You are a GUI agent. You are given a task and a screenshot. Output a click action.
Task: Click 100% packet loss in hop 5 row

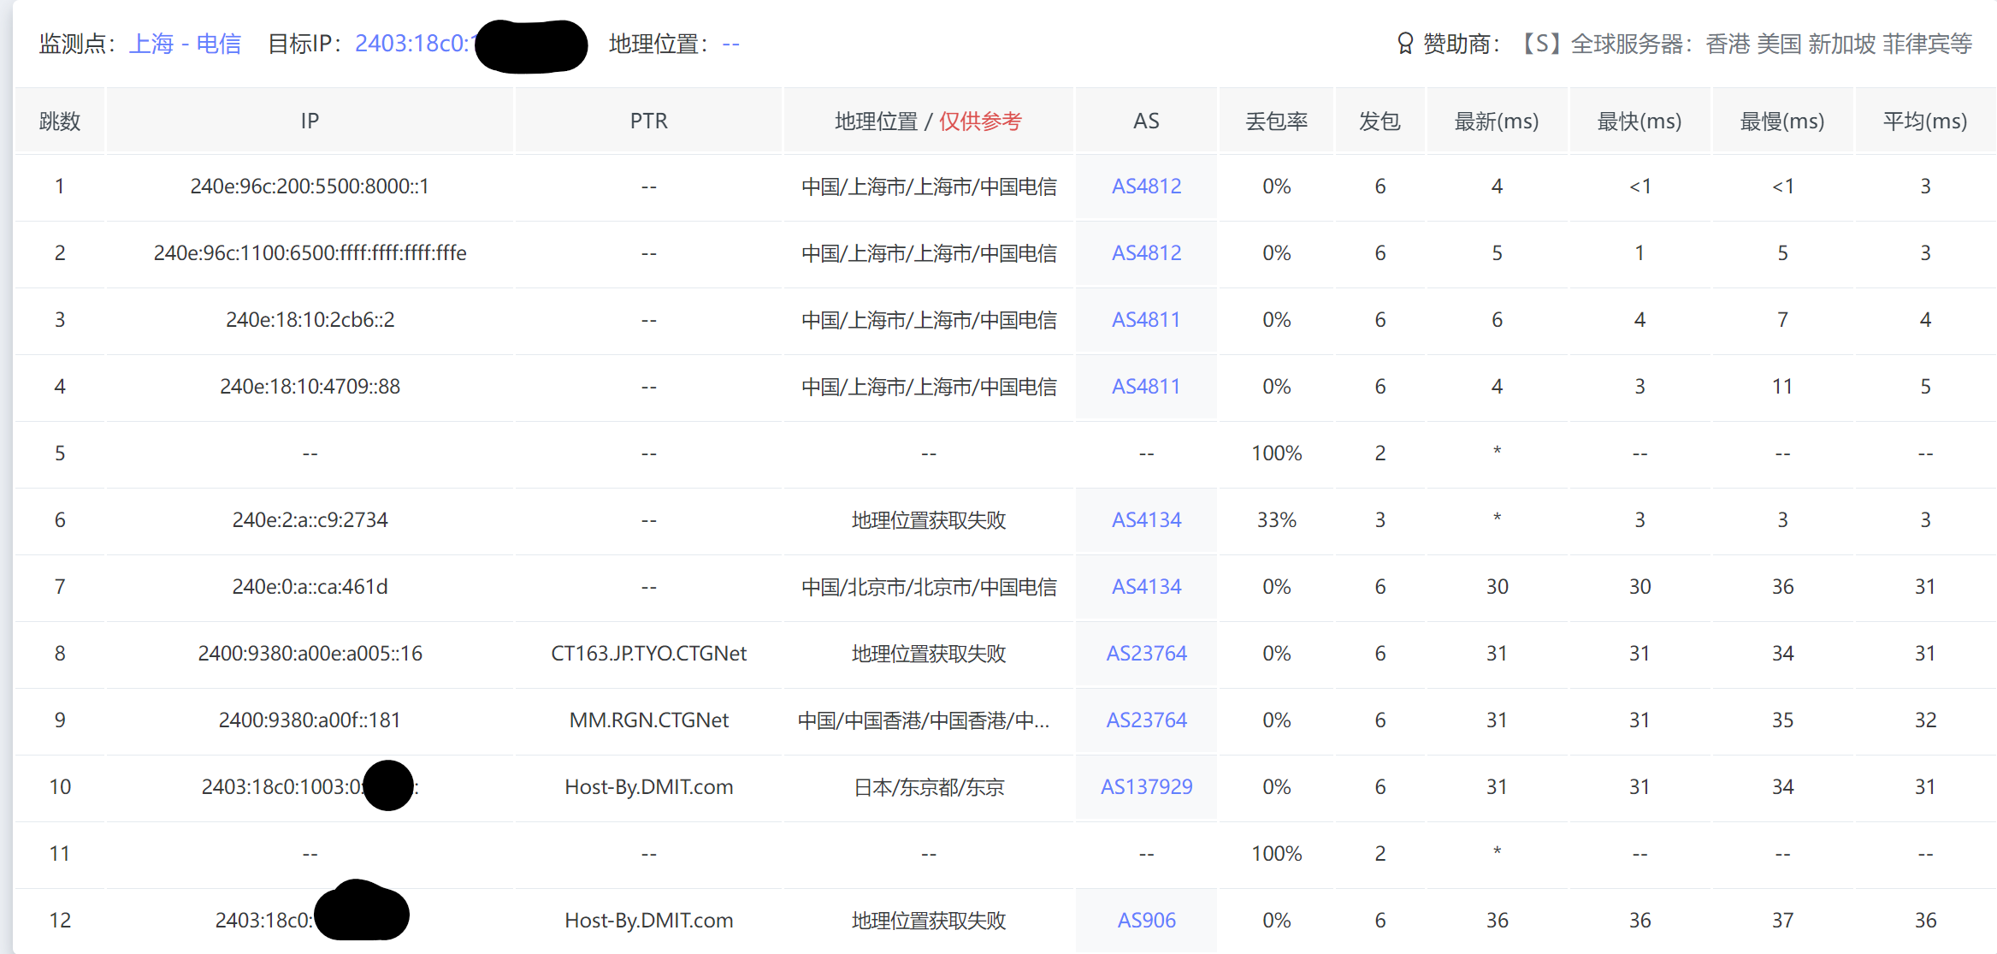point(1276,453)
